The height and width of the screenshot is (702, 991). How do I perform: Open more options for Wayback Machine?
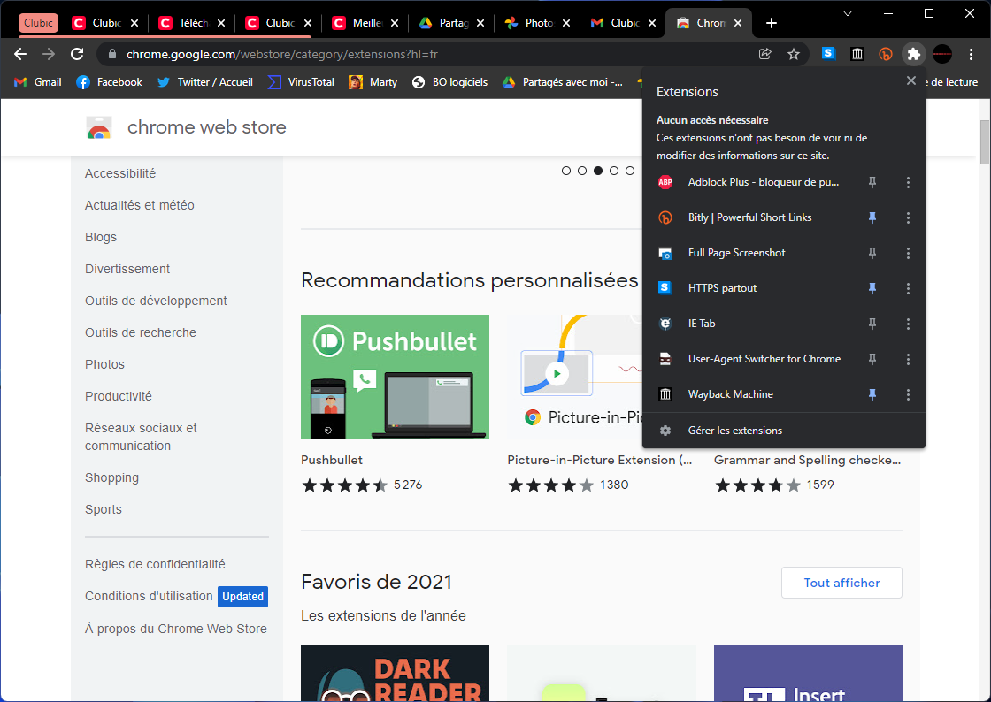click(908, 394)
